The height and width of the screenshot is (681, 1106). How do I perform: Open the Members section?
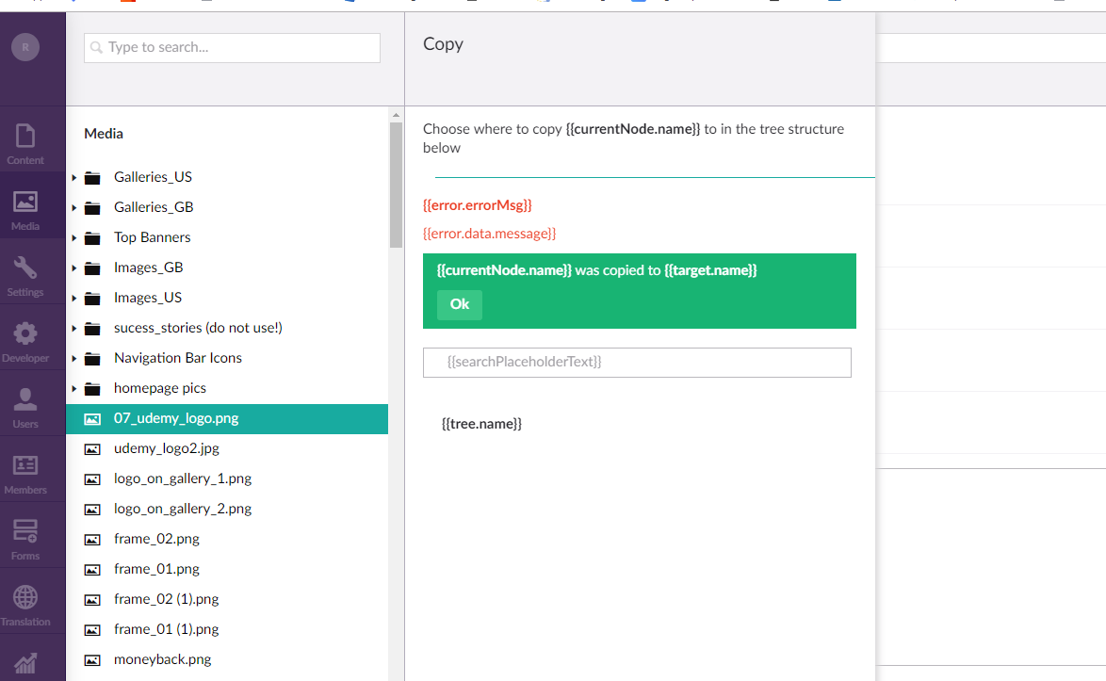pos(25,474)
